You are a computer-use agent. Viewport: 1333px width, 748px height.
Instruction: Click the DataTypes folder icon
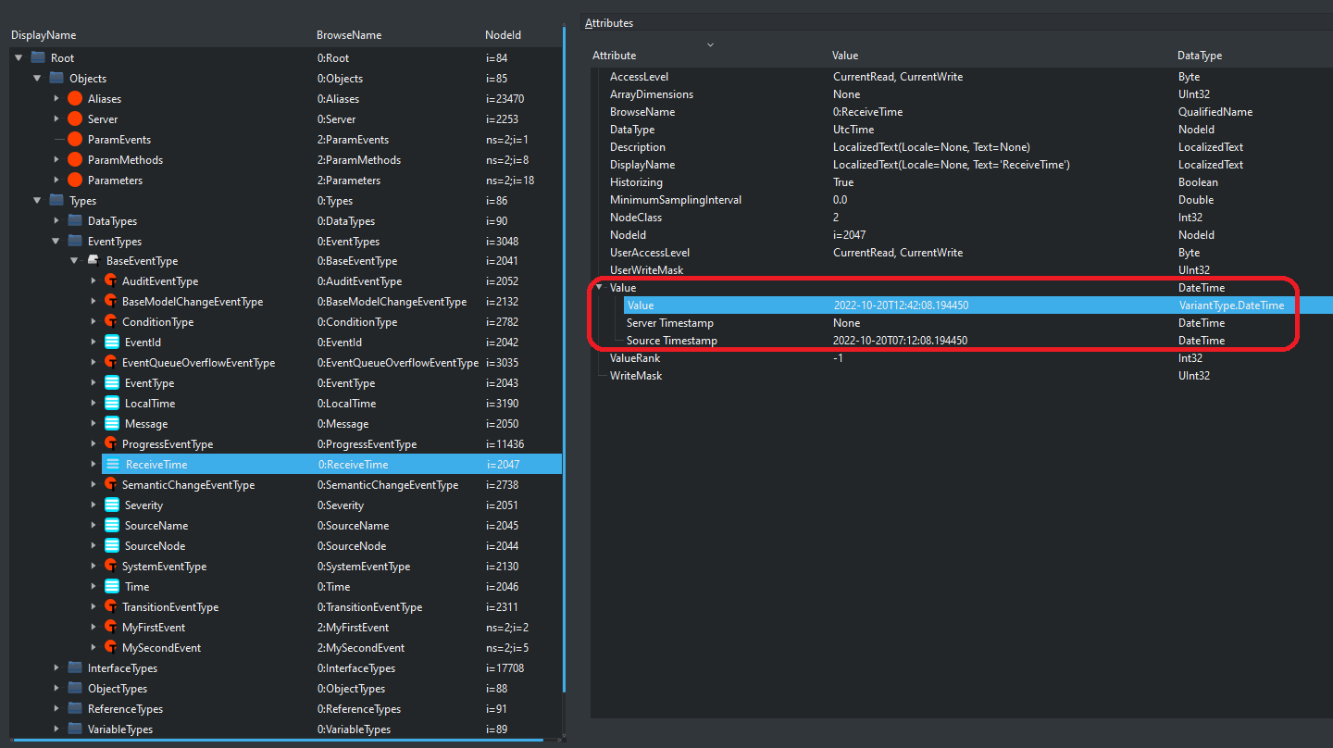pyautogui.click(x=75, y=221)
